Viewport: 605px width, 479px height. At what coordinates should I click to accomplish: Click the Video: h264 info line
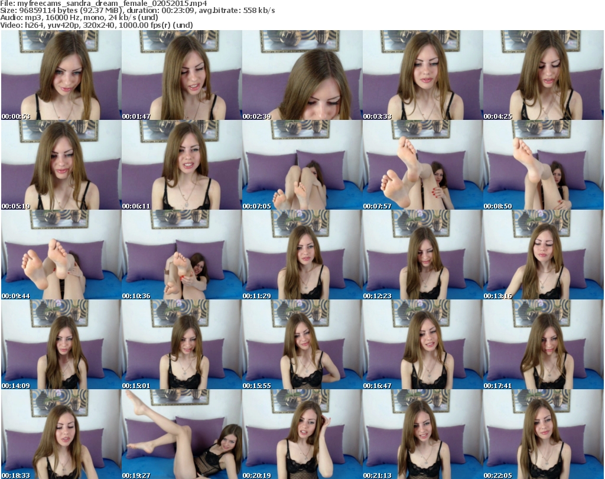pyautogui.click(x=96, y=25)
